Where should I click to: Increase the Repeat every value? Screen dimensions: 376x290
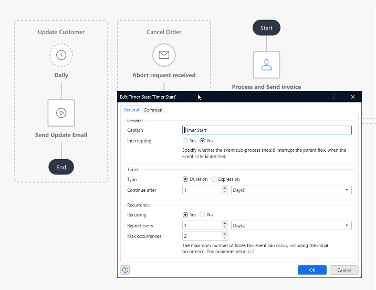(x=225, y=223)
